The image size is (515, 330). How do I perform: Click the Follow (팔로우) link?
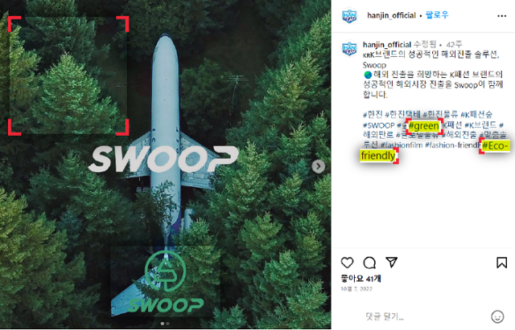point(437,15)
